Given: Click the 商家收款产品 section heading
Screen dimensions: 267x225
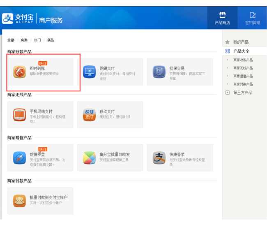Looking at the screenshot, I should 19,52.
